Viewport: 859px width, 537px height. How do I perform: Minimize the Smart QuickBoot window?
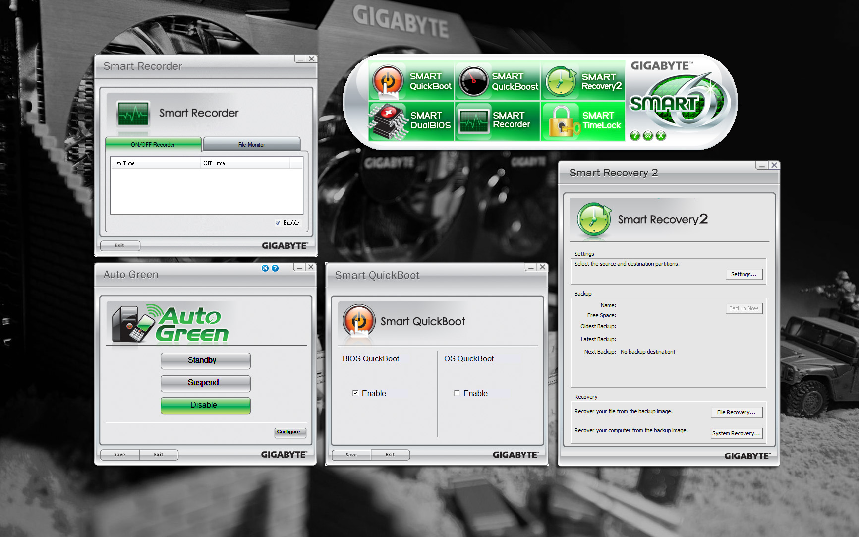[x=531, y=267]
